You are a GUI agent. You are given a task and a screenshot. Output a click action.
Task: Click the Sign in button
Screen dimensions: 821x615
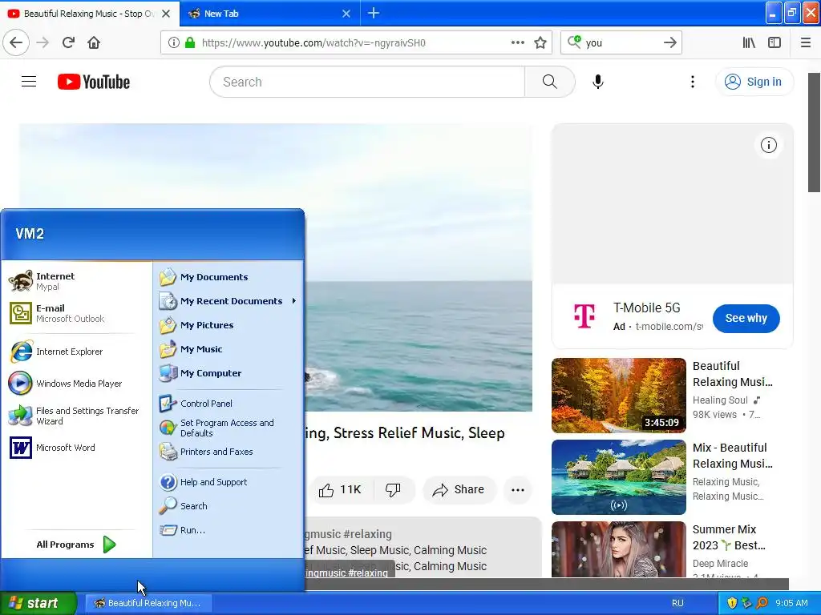pos(754,82)
